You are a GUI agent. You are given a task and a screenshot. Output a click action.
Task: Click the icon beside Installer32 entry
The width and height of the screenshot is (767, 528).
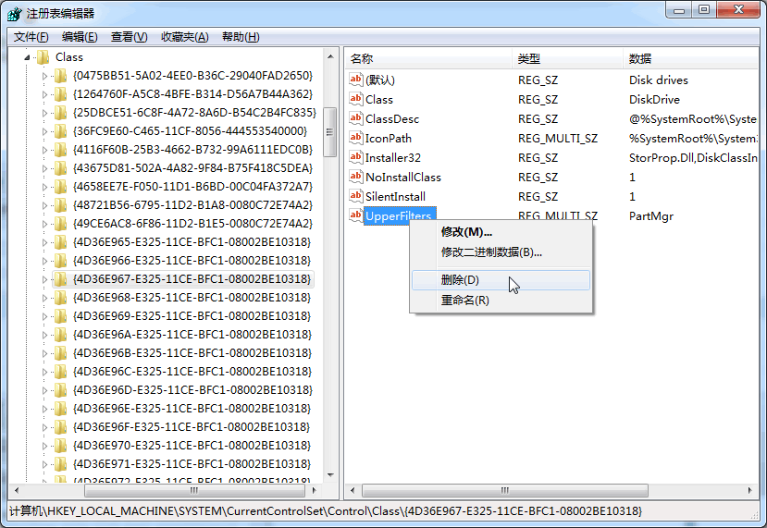point(356,157)
